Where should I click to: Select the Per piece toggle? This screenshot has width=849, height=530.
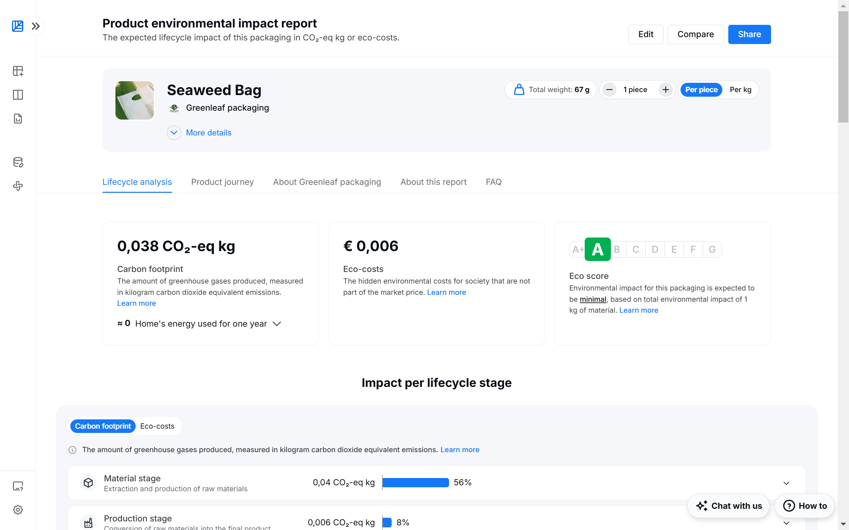(701, 90)
